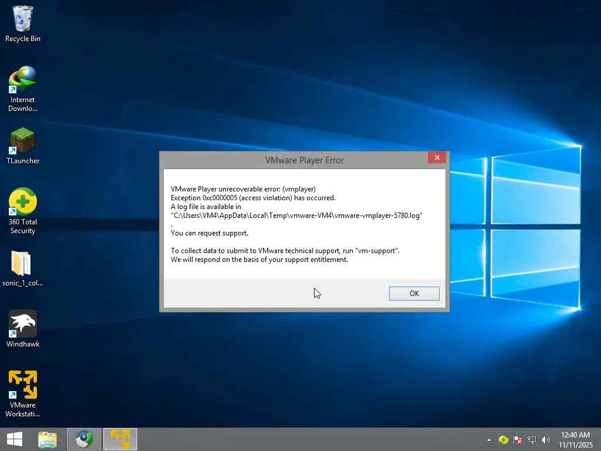
Task: Select the sonic_1_col folder on the desktop
Action: [x=23, y=268]
